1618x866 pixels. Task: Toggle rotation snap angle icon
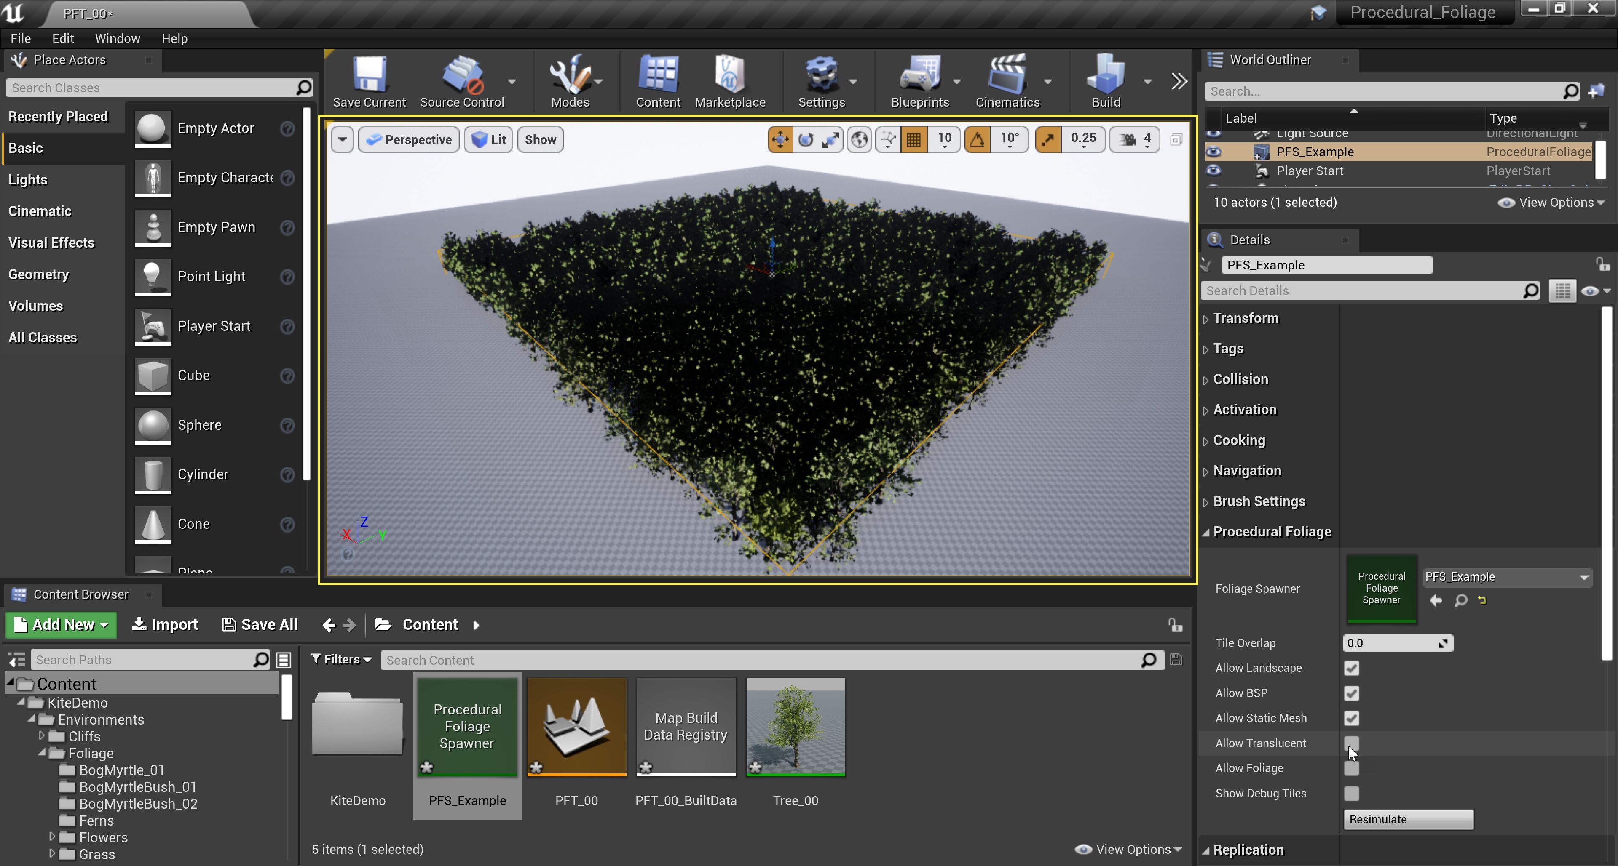pyautogui.click(x=978, y=139)
